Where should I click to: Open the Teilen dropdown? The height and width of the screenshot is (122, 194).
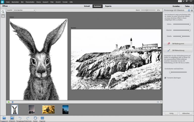coord(188,6)
